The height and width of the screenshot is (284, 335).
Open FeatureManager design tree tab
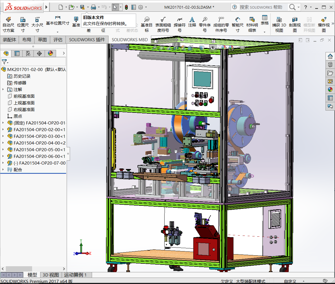6,53
